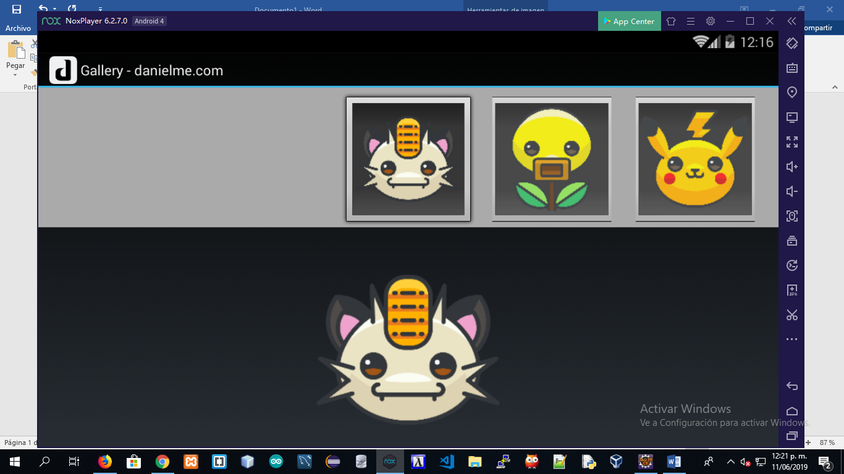Switch to the Nox taskbar icon
Image resolution: width=844 pixels, height=474 pixels.
[390, 461]
